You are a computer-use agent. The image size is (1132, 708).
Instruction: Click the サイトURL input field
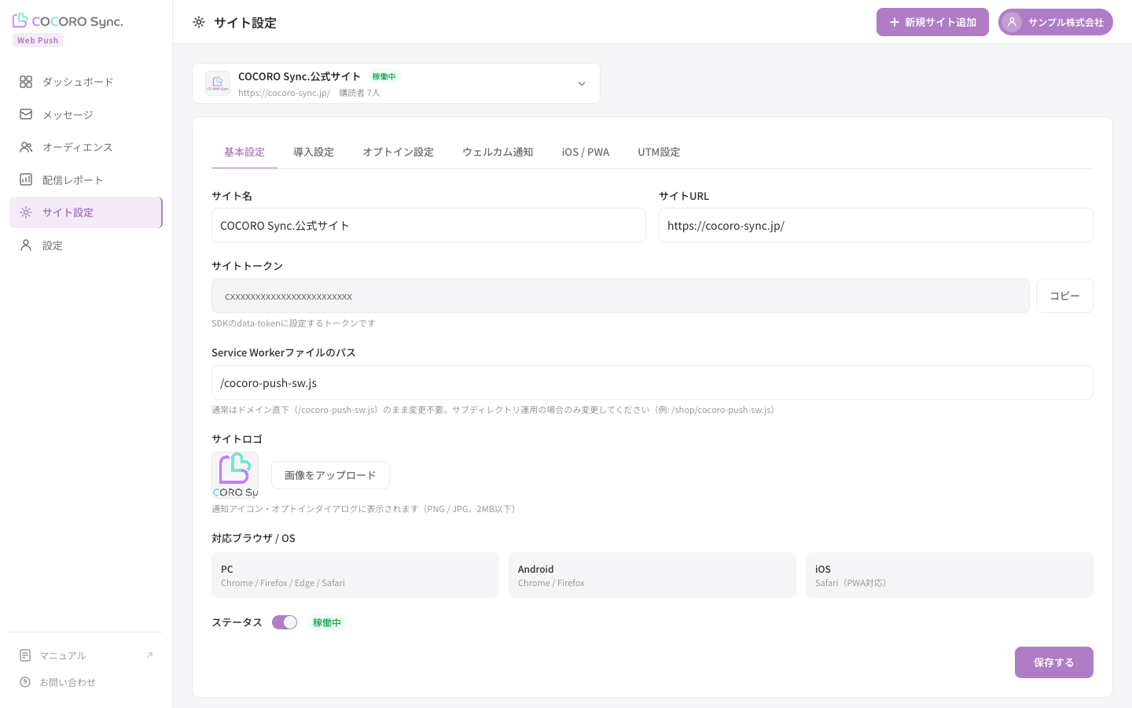[876, 225]
